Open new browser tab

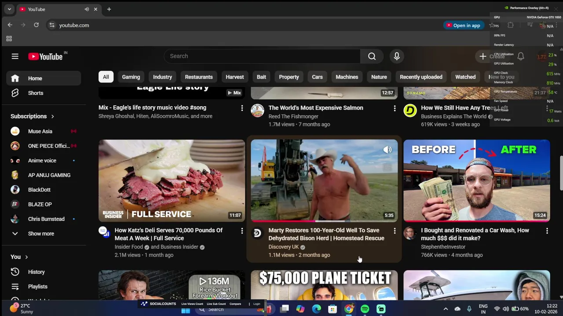[x=109, y=9]
